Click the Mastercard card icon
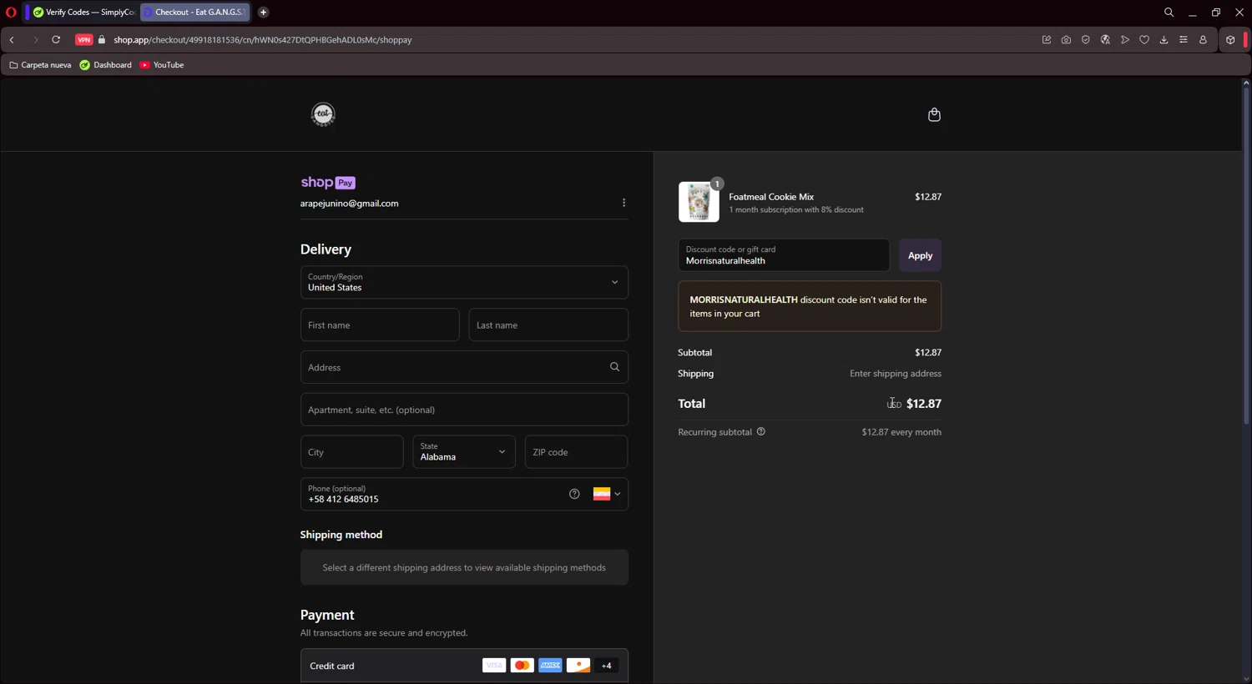 click(x=523, y=666)
